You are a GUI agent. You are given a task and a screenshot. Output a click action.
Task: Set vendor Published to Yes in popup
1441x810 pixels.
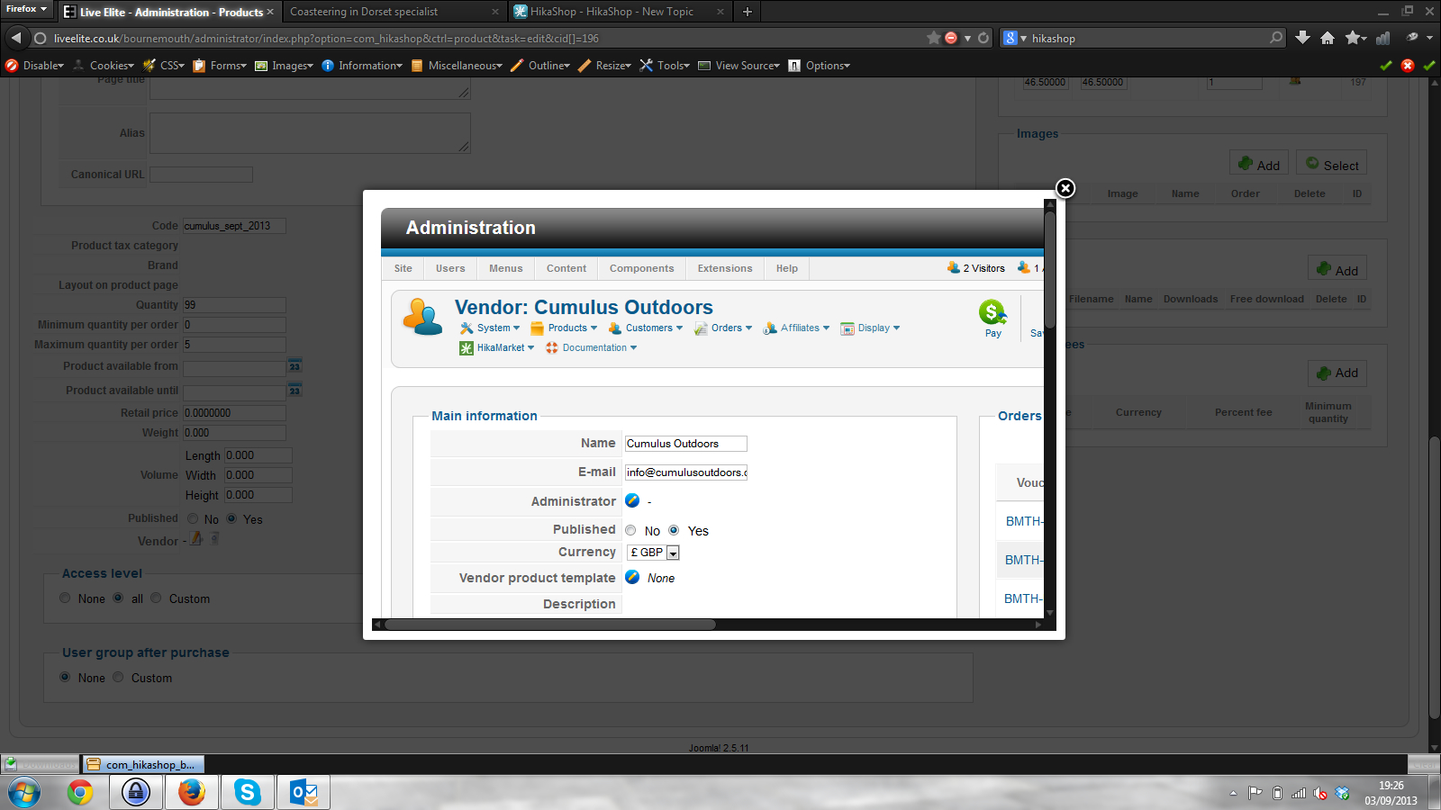tap(674, 530)
